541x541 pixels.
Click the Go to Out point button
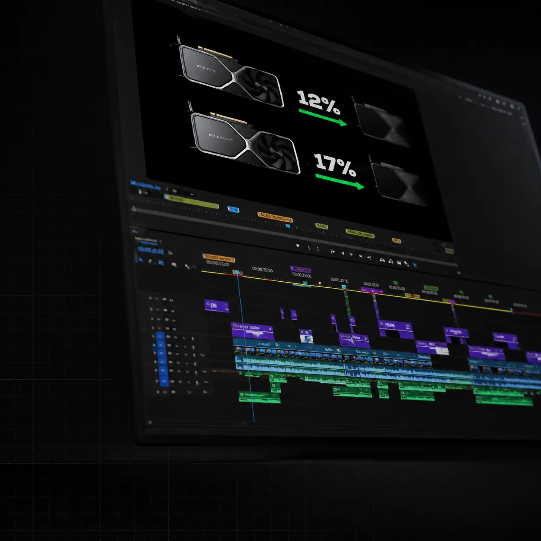[369, 257]
